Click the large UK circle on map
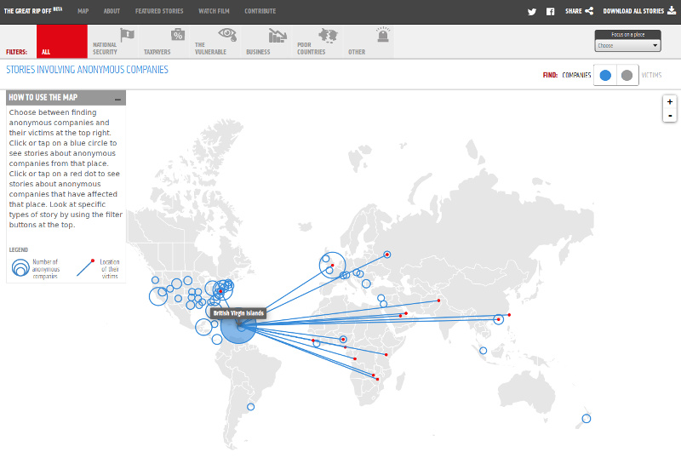This screenshot has height=458, width=681. pos(333,265)
